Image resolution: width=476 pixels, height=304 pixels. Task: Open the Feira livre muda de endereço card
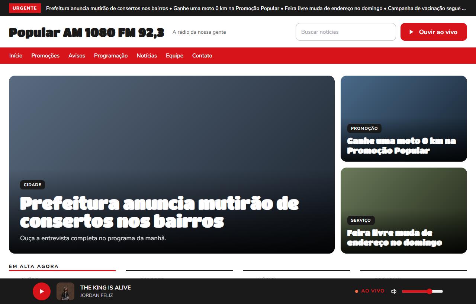[404, 211]
